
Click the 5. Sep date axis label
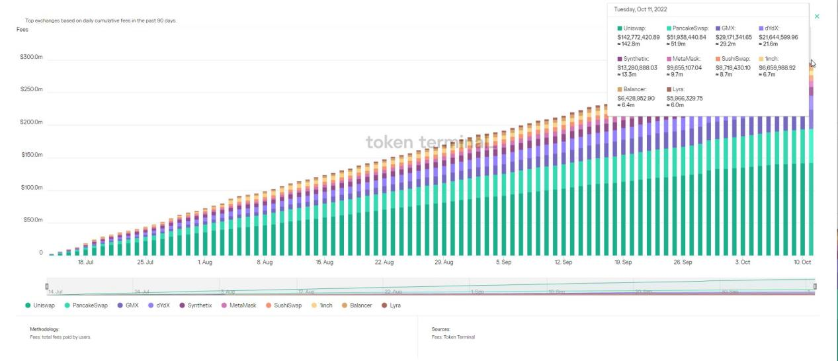coord(503,262)
